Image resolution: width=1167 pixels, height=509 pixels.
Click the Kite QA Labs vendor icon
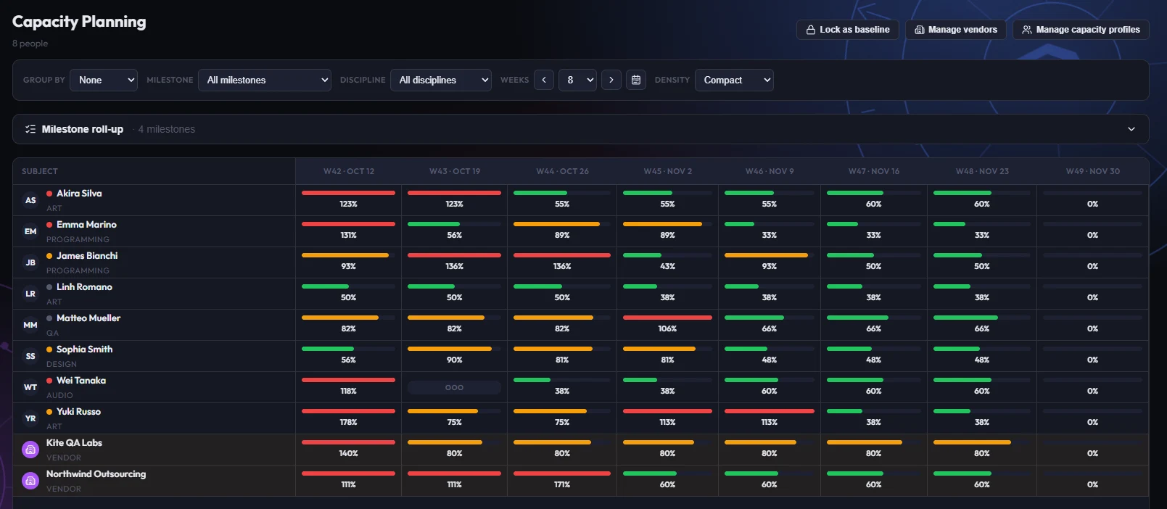30,450
